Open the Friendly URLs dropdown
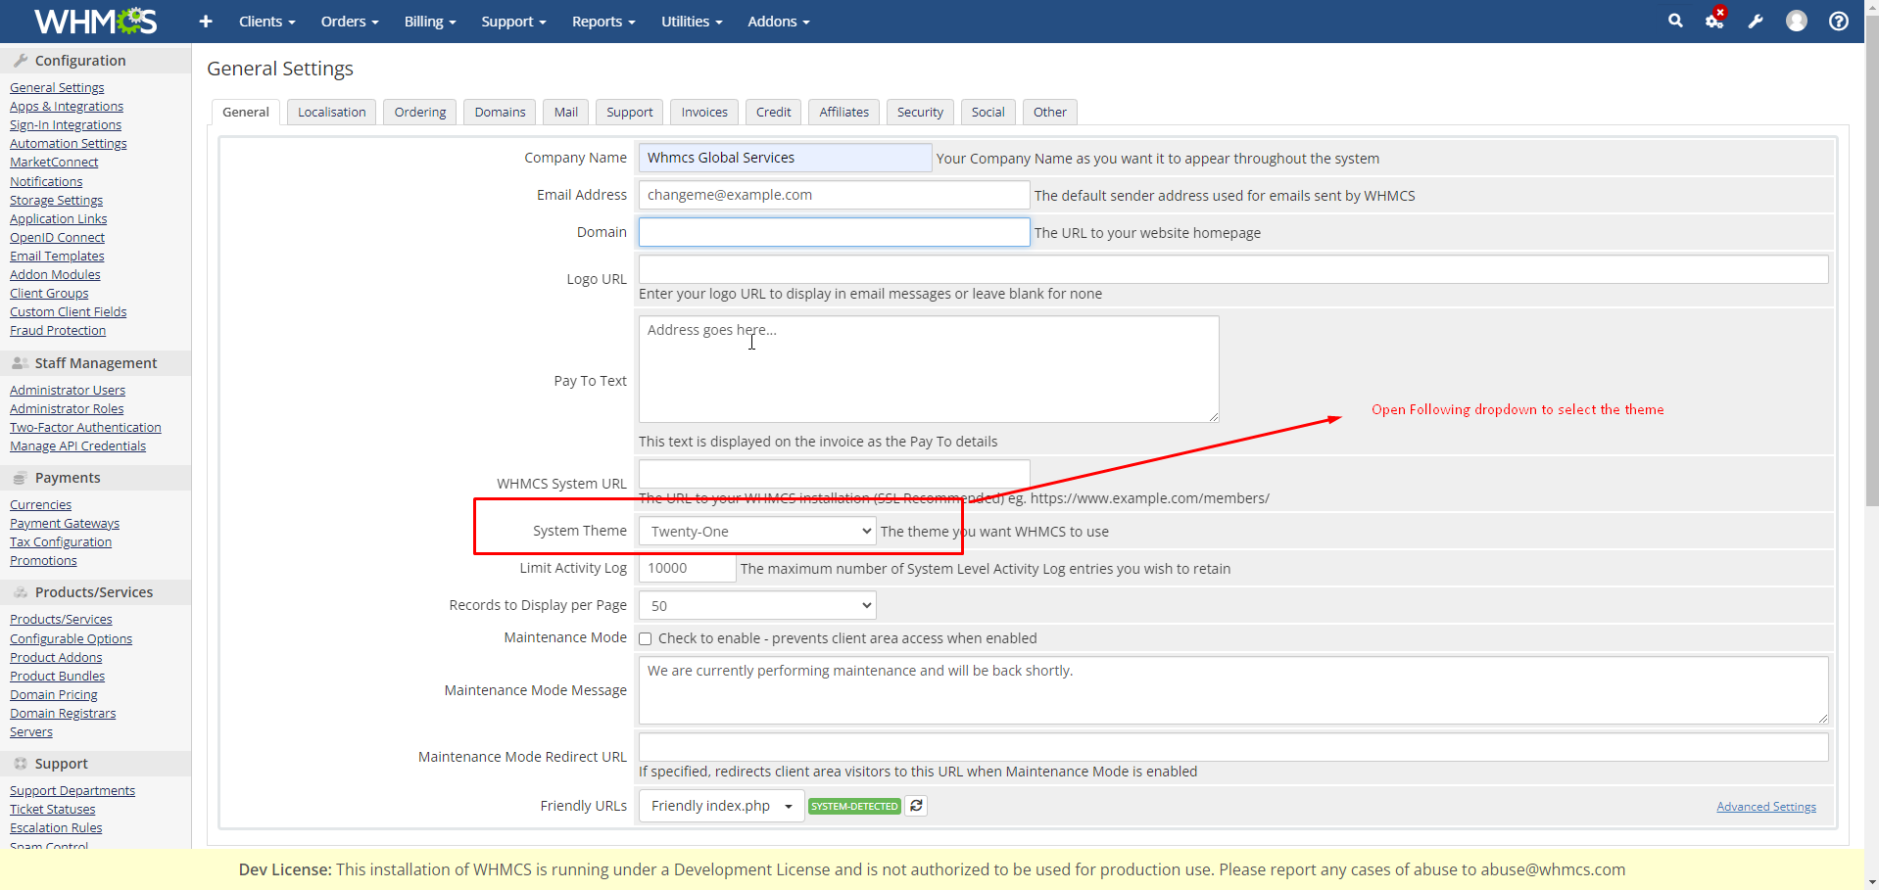1879x890 pixels. point(721,806)
